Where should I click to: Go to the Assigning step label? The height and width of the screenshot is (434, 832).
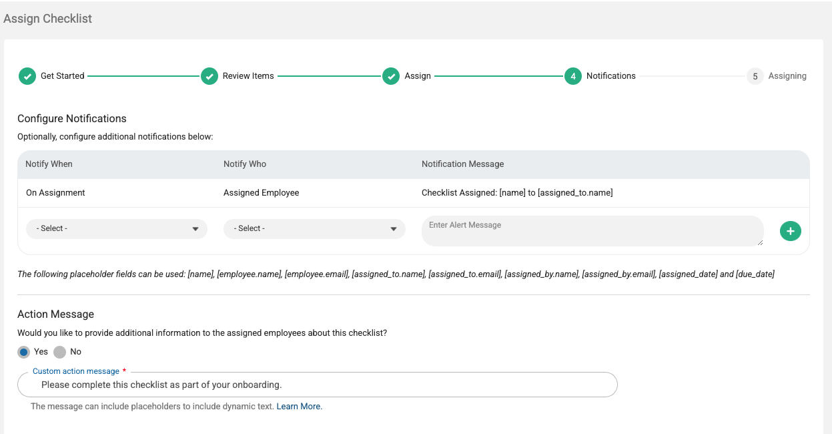(787, 76)
